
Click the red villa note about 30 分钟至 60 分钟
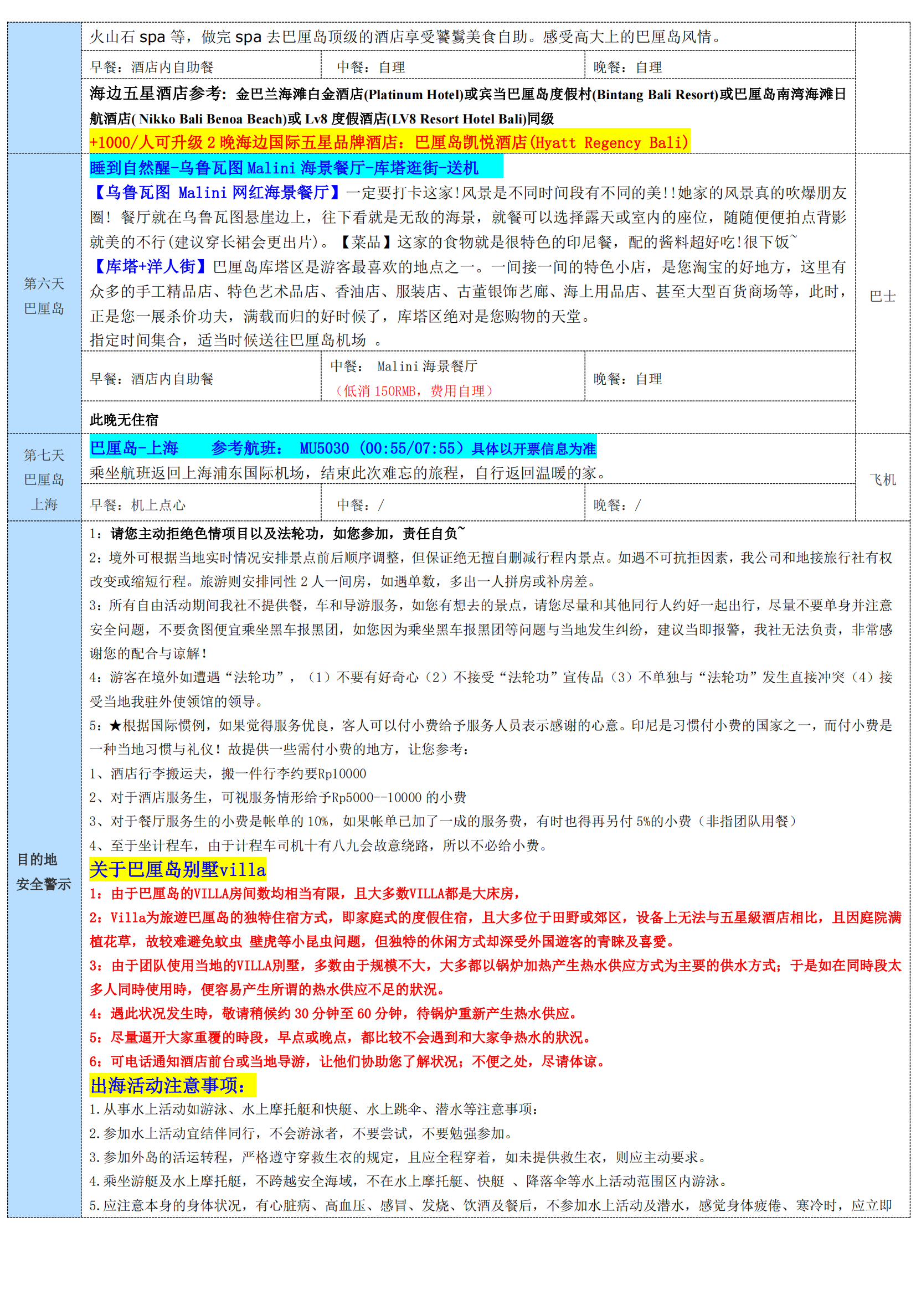pos(333,1014)
